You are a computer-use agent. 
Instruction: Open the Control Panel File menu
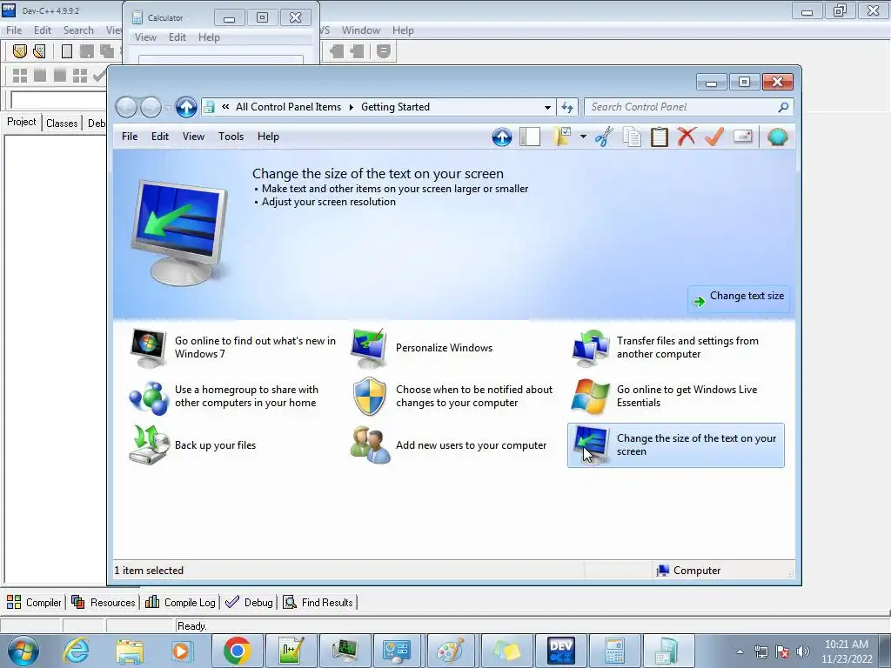(x=130, y=137)
